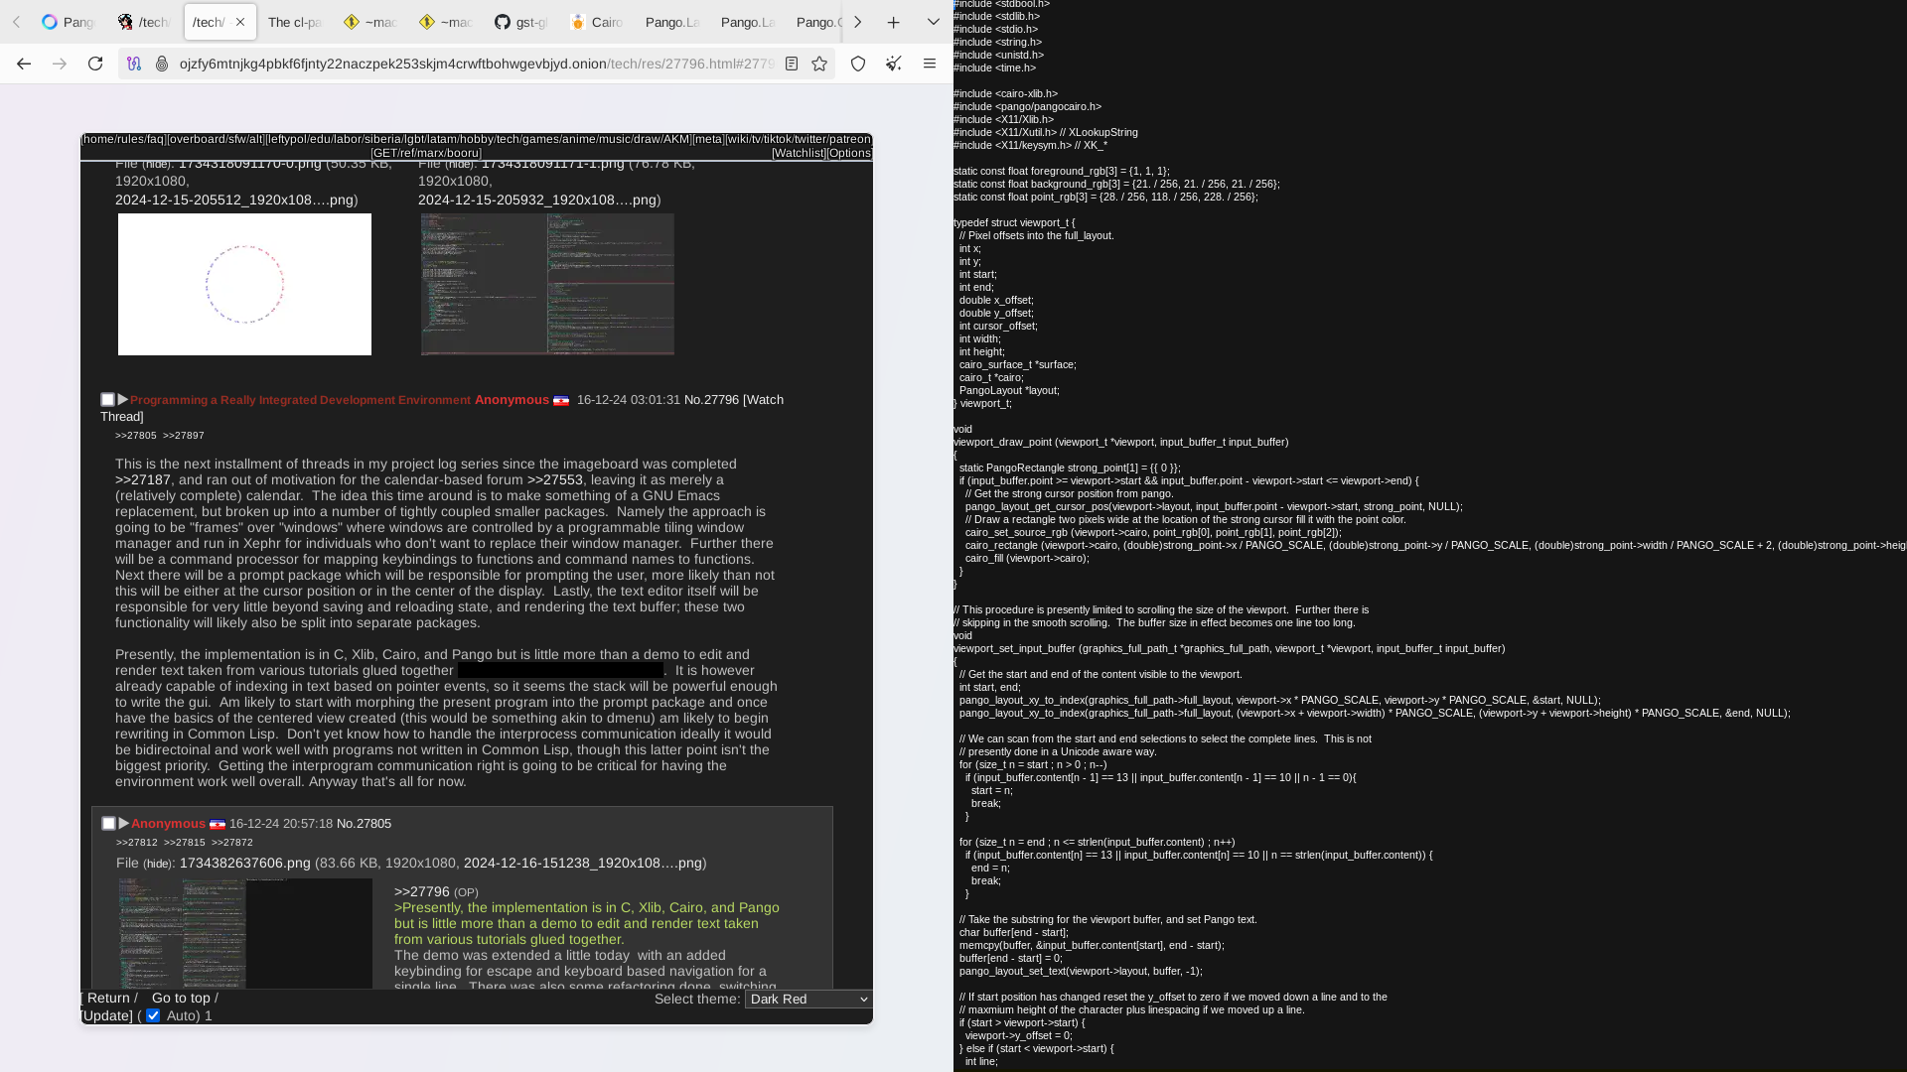Click the No.27805 post number
Viewport: 1907px width, 1072px height.
click(365, 824)
